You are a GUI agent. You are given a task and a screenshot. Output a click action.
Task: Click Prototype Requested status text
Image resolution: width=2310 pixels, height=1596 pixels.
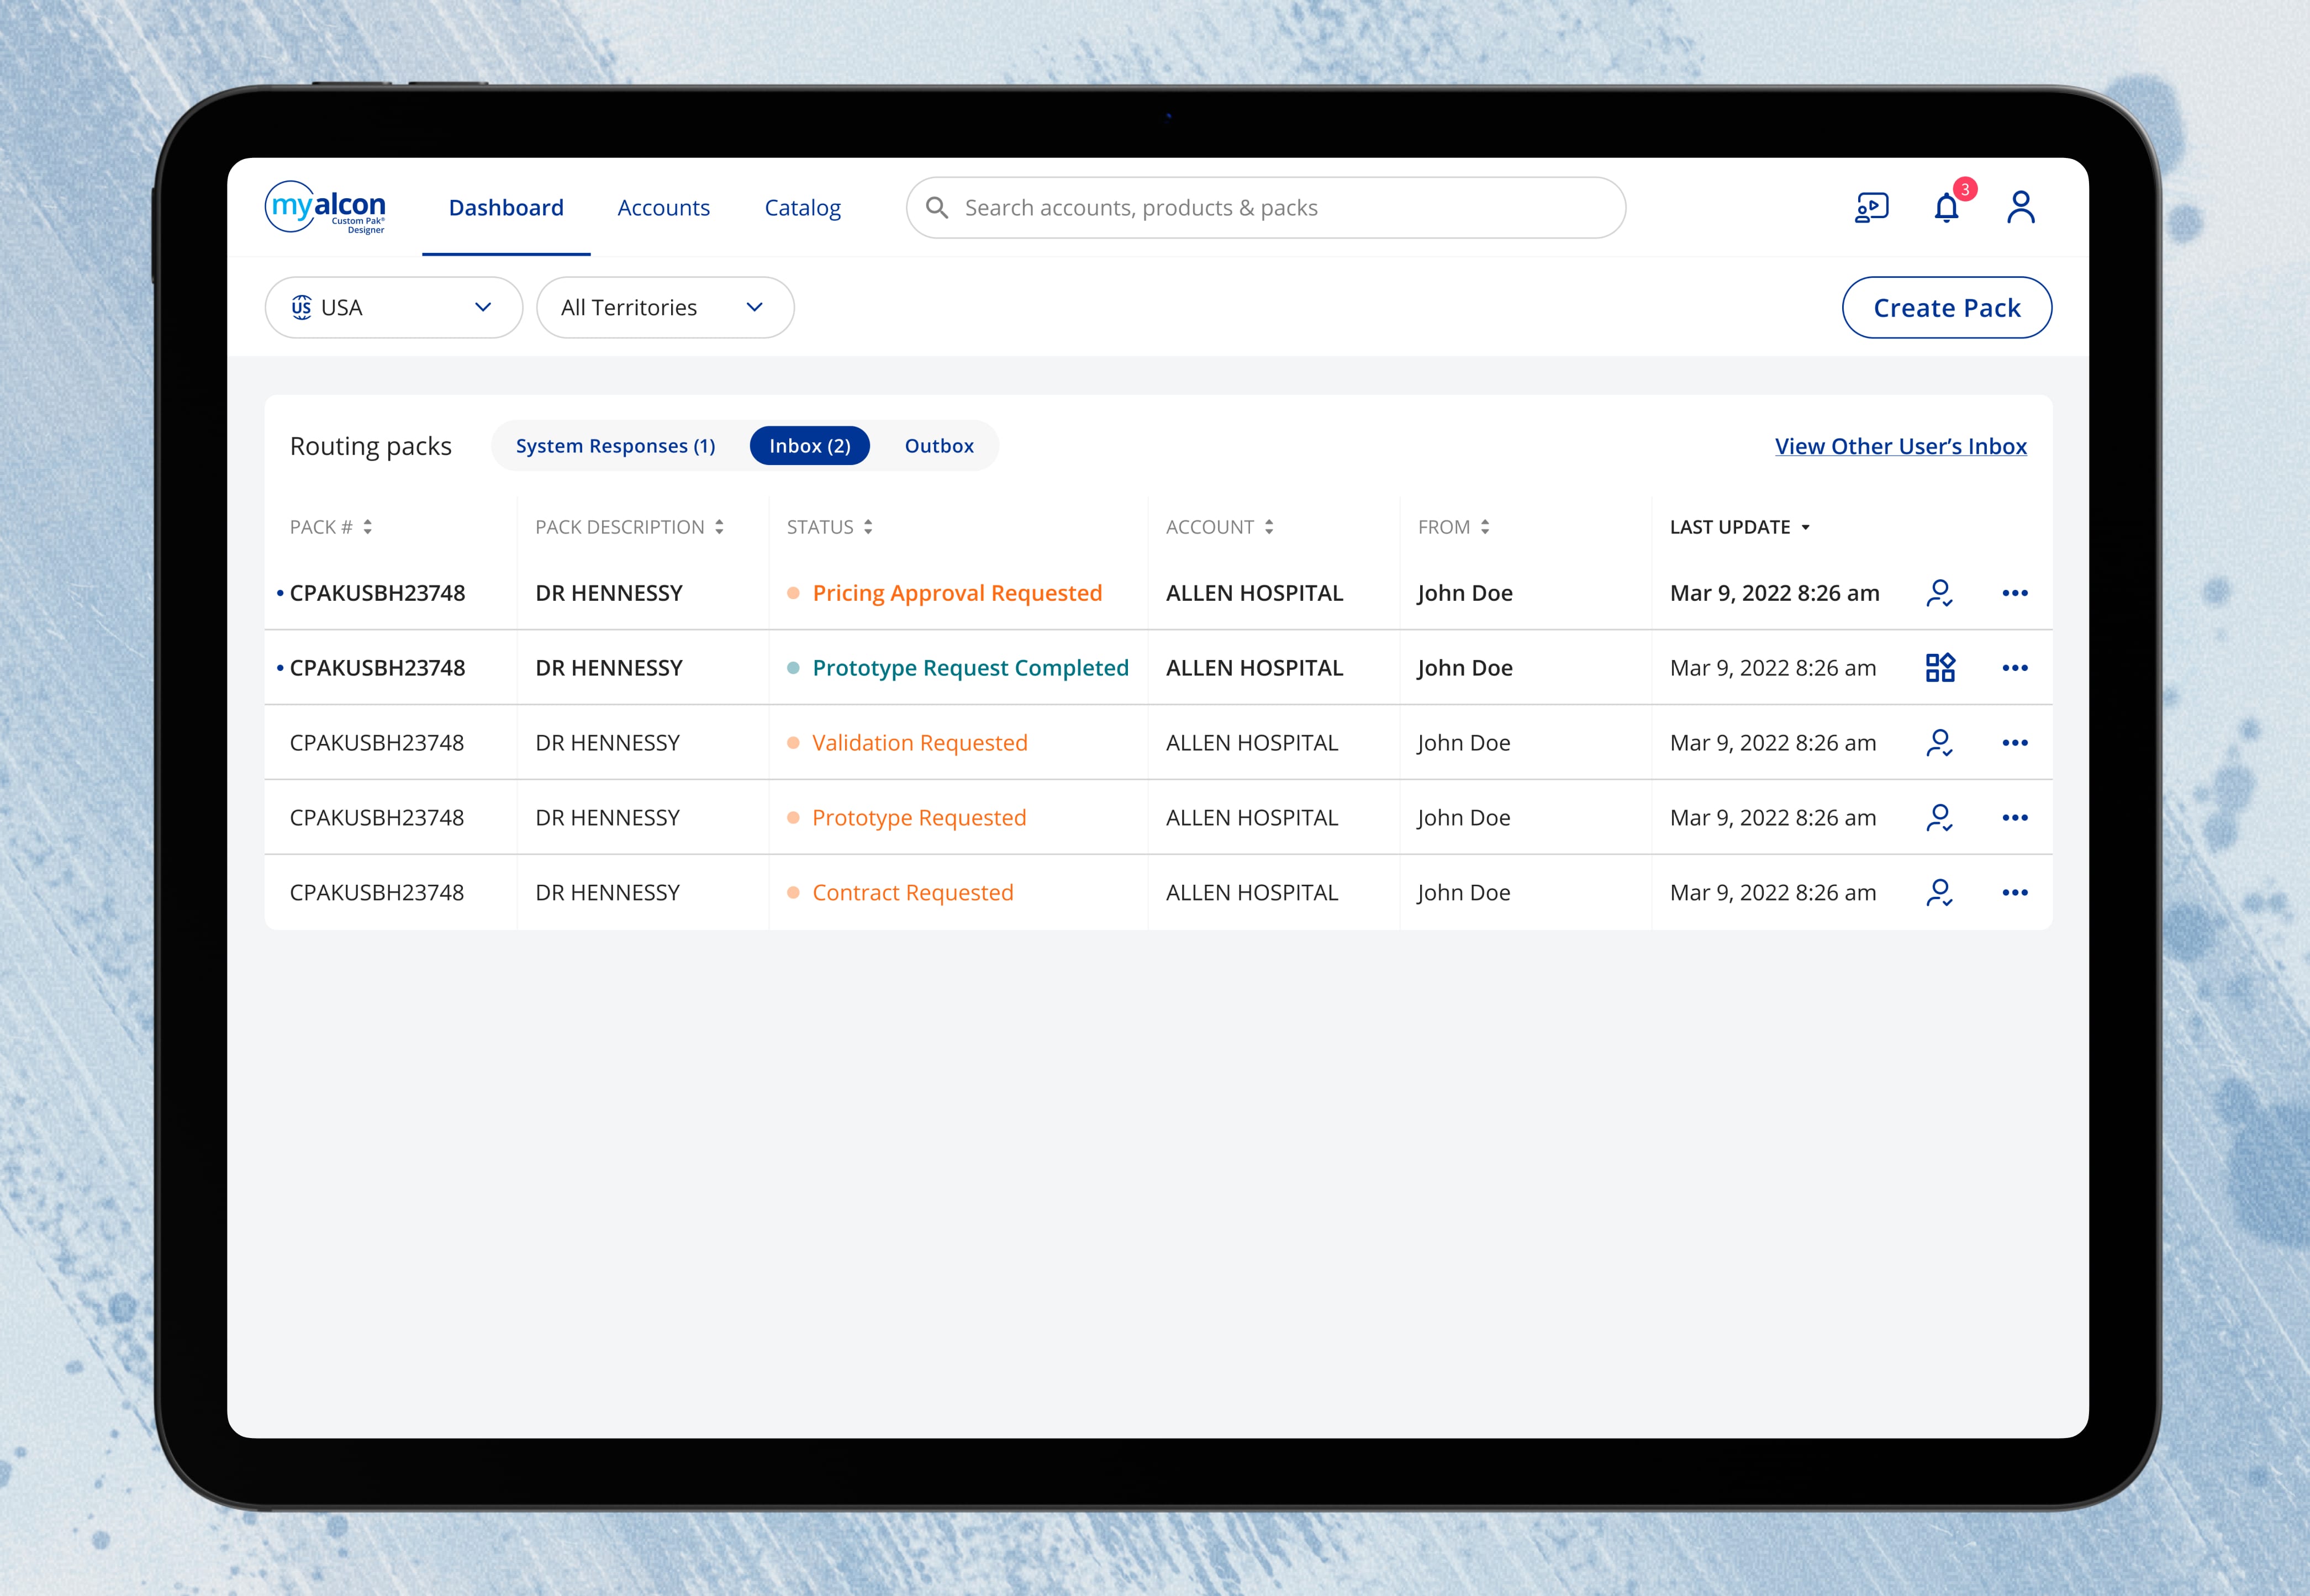919,818
